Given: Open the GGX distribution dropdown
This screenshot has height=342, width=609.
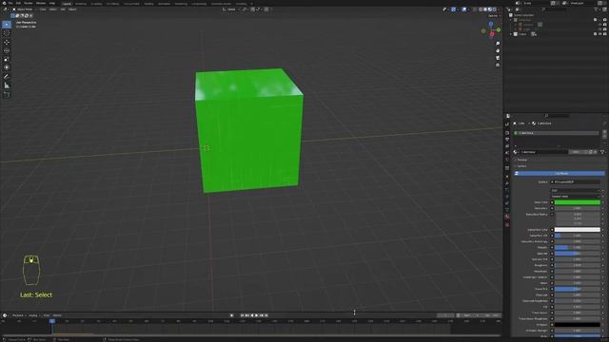Looking at the screenshot, I should [575, 190].
